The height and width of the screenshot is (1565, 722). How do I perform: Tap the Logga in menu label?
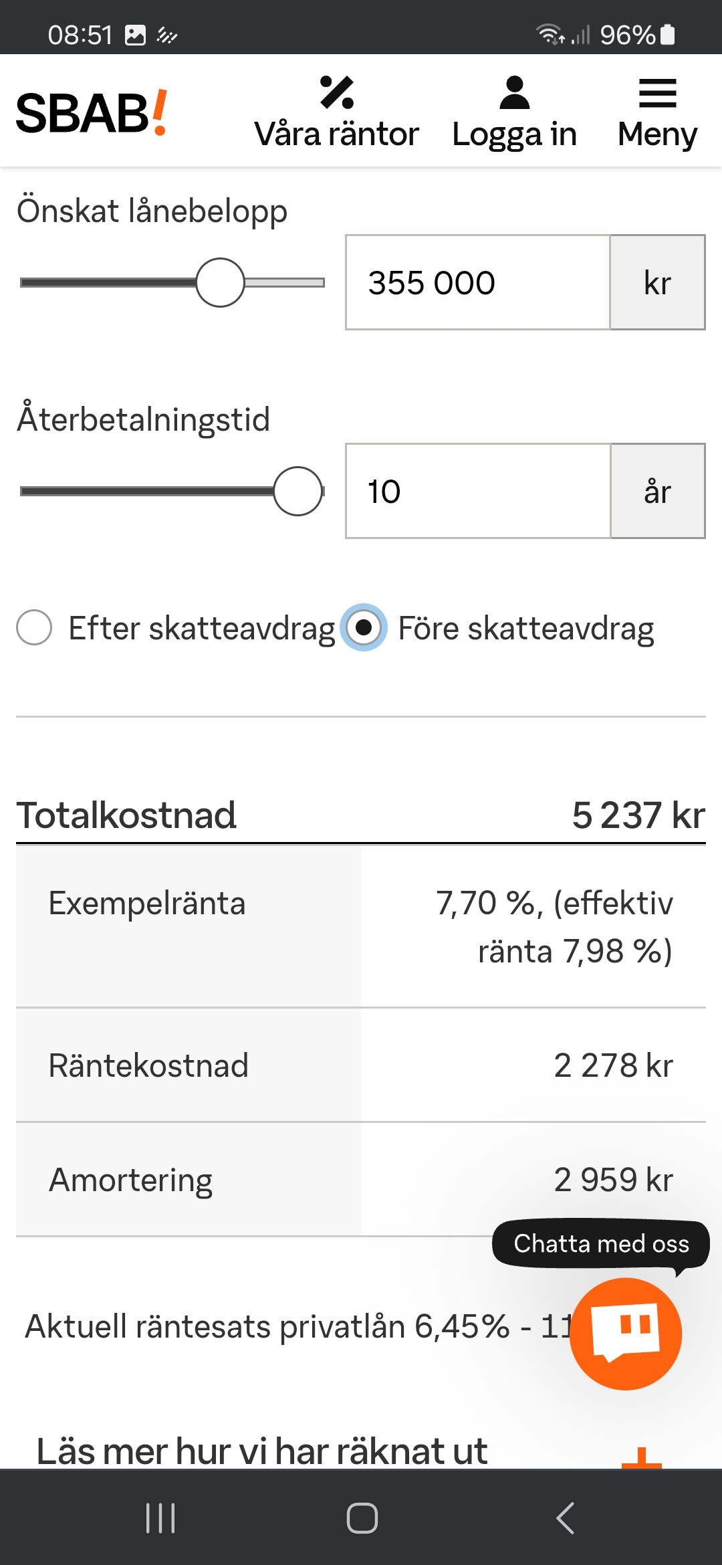point(514,134)
